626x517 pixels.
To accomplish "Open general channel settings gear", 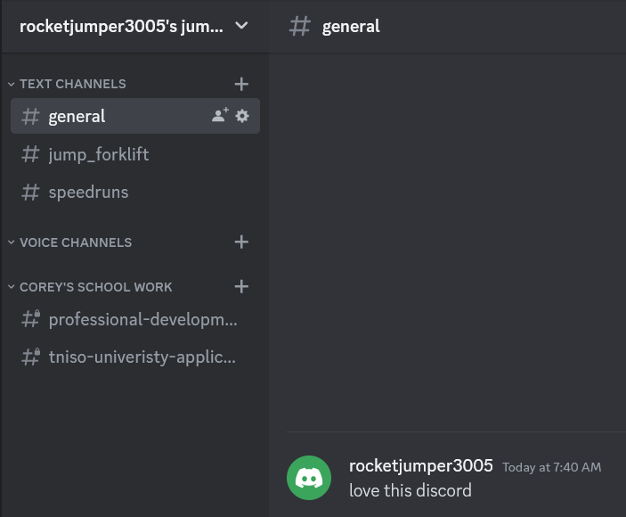I will click(x=242, y=116).
